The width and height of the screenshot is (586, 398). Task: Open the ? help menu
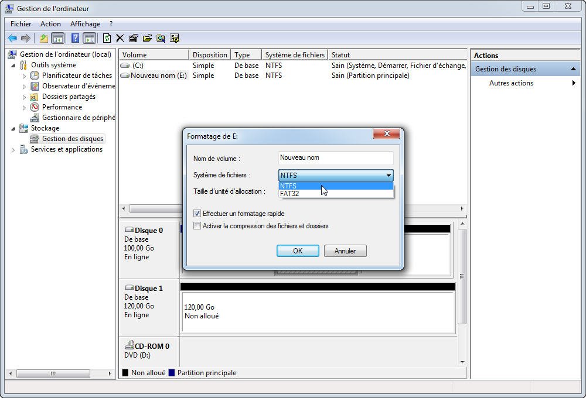coord(111,24)
